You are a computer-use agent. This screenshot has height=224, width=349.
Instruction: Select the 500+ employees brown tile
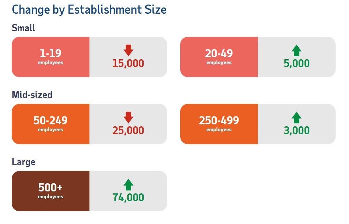pyautogui.click(x=51, y=191)
